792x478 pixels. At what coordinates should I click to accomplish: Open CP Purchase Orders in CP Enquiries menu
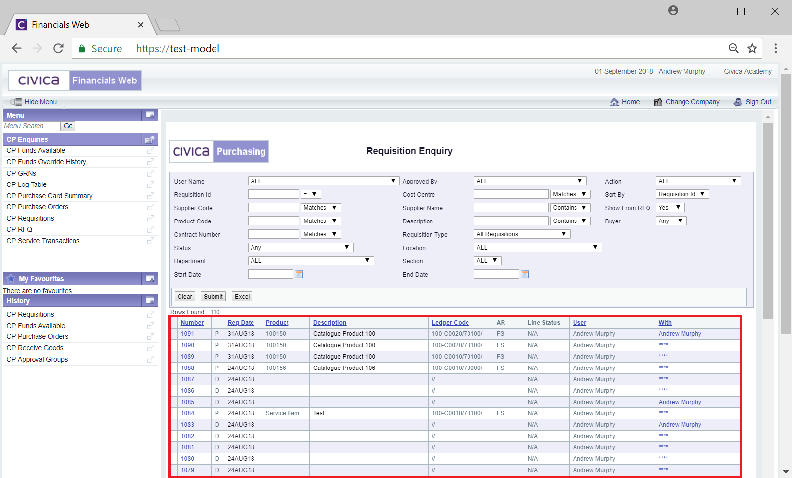point(37,207)
